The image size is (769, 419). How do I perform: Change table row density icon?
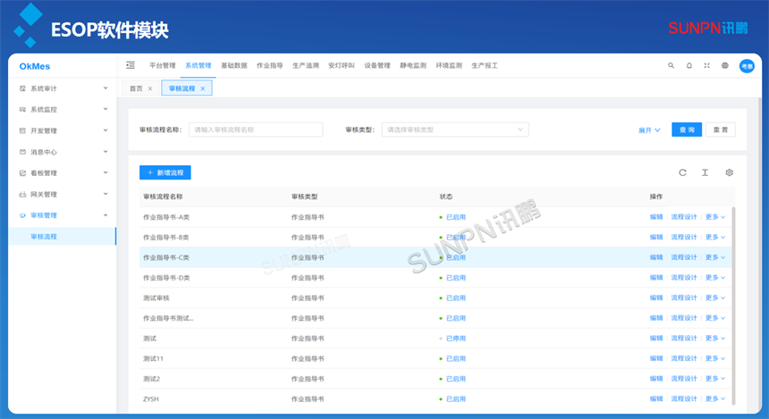click(705, 172)
